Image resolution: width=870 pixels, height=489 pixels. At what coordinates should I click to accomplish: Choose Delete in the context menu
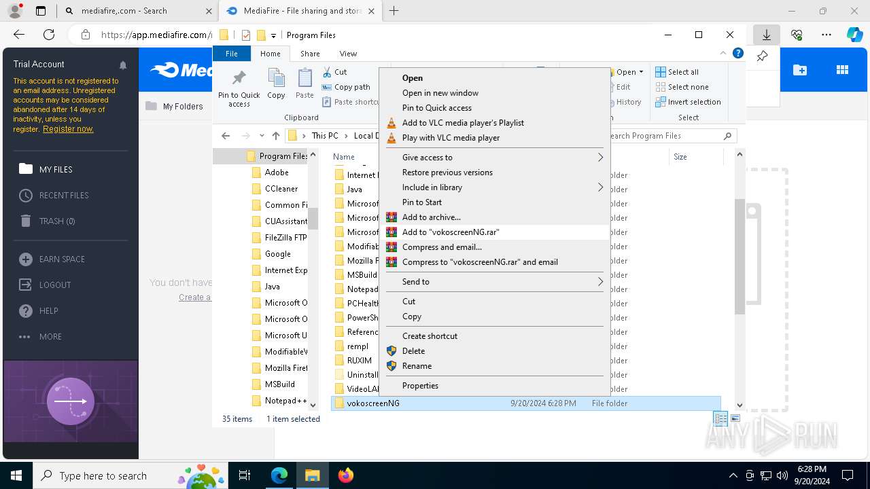(x=494, y=351)
